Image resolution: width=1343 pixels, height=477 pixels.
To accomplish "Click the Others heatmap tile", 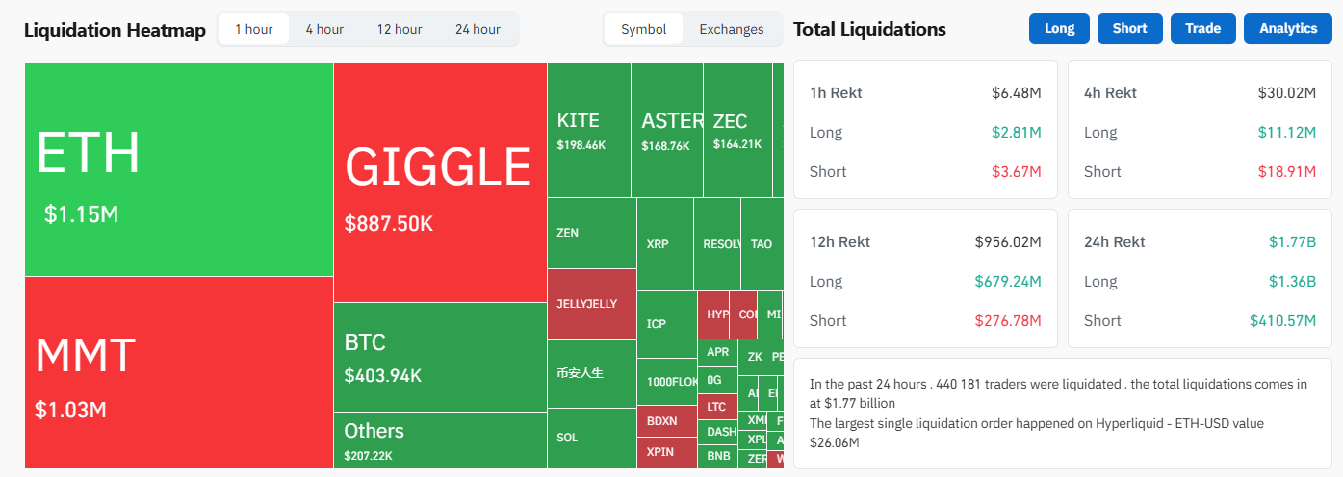I will pyautogui.click(x=440, y=439).
